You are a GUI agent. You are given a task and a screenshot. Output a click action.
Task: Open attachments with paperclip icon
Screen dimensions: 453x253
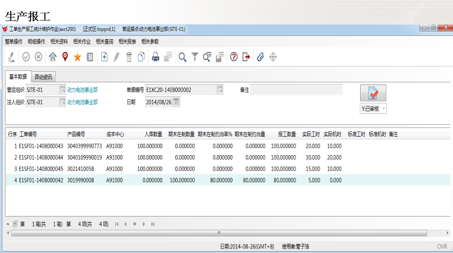coord(261,57)
